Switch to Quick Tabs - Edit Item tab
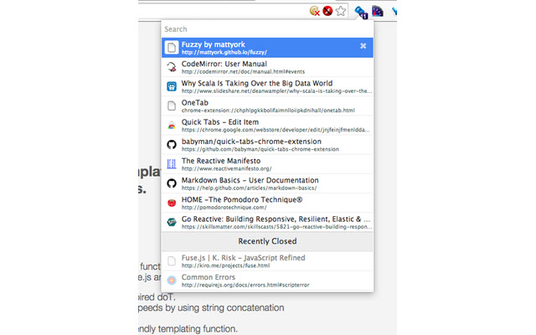This screenshot has height=335, width=536. 267,125
